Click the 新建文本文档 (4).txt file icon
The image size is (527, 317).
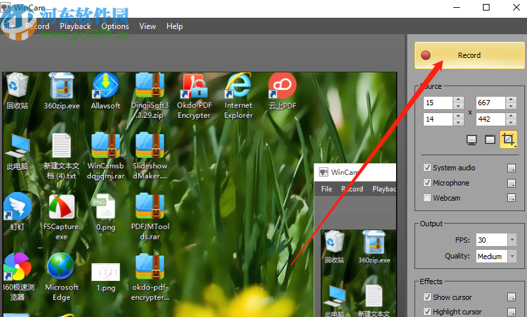tap(61, 146)
